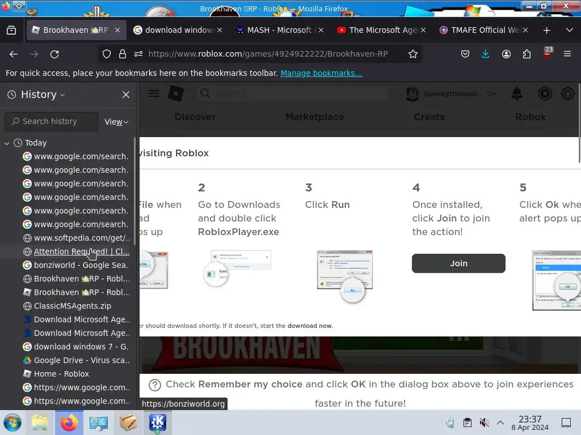Open the View sort dropdown
The width and height of the screenshot is (581, 435).
(116, 122)
